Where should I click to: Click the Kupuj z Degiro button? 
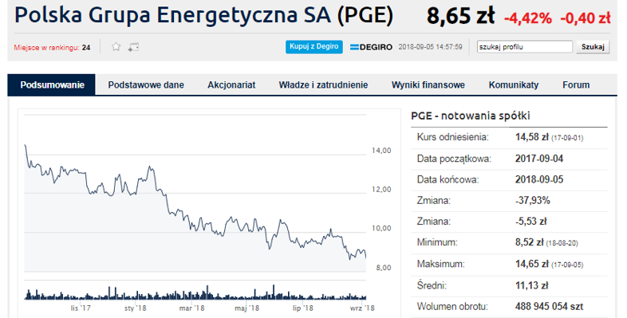pyautogui.click(x=314, y=47)
